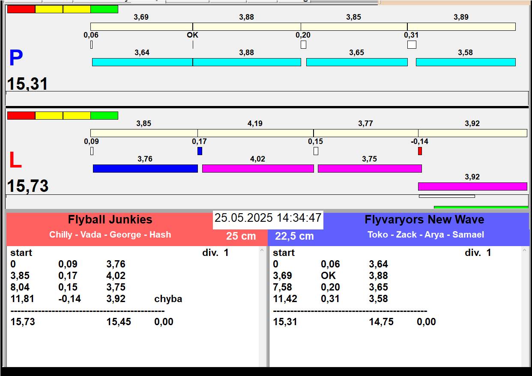The height and width of the screenshot is (376, 532).
Task: Click the magenta 3,92 rerun bar in lane L
Action: [472, 186]
